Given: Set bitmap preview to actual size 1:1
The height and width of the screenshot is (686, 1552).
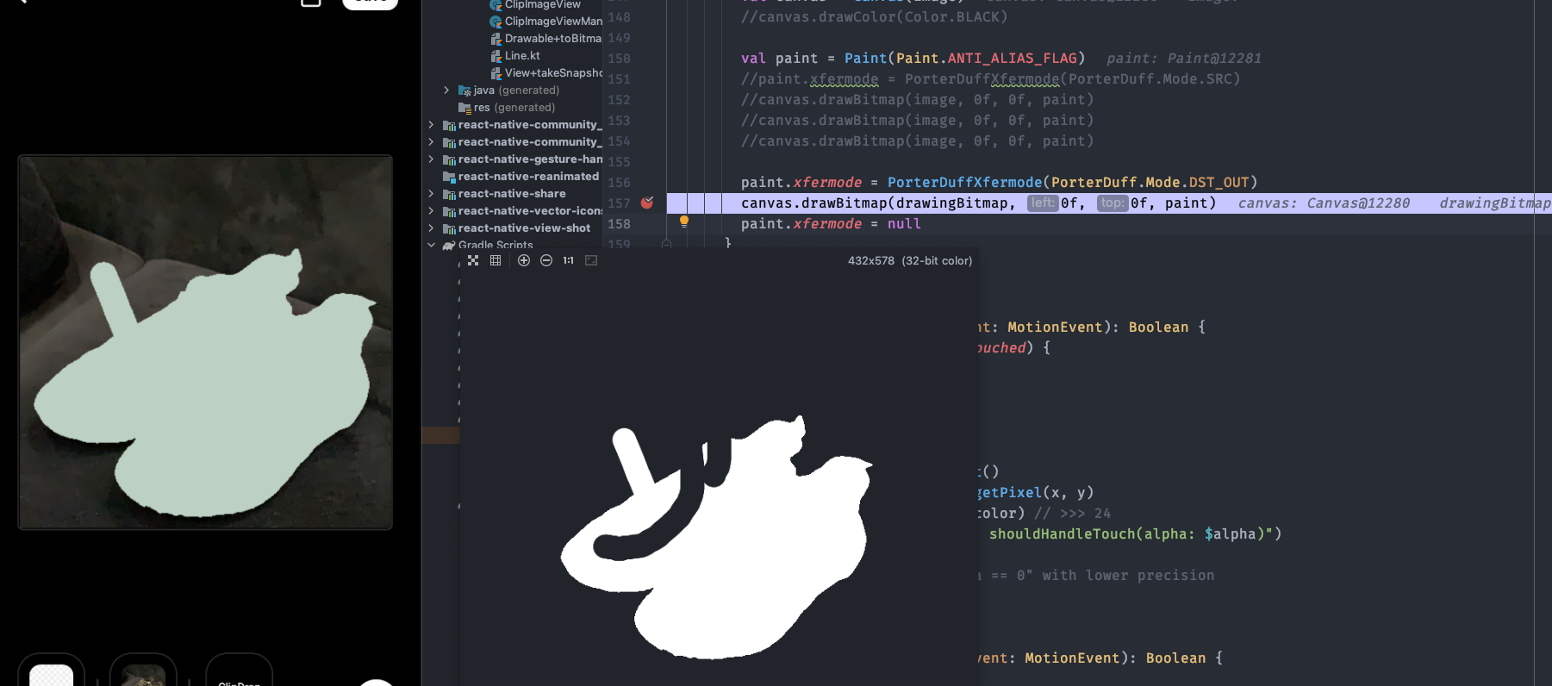Looking at the screenshot, I should pos(569,260).
